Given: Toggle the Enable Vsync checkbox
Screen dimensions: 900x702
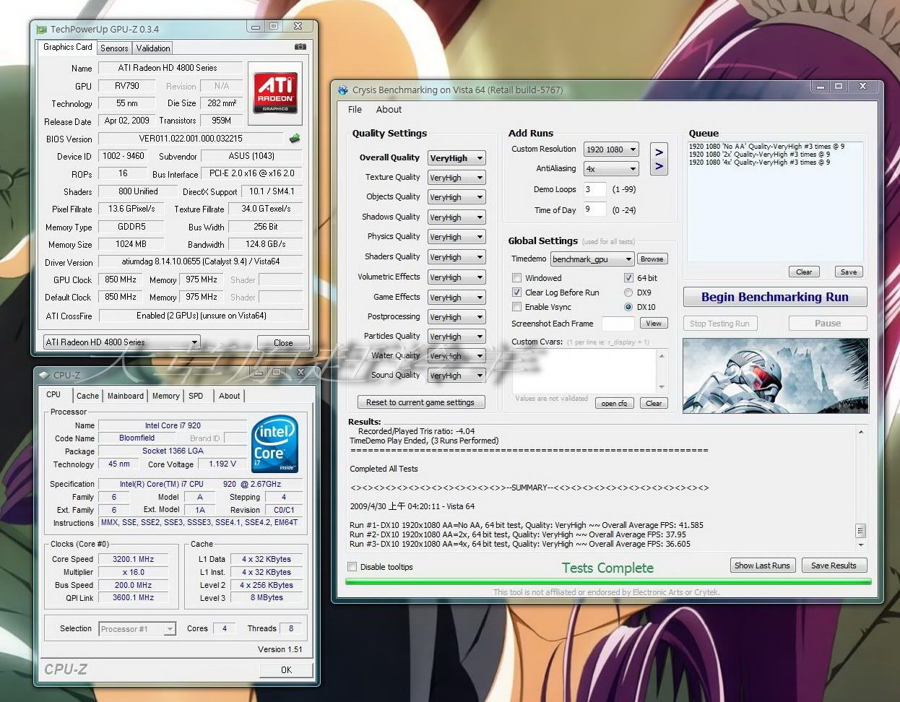Looking at the screenshot, I should click(516, 307).
